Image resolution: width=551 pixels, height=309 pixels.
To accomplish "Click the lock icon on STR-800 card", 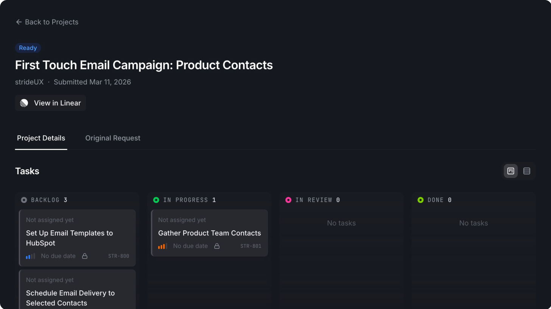I will click(x=85, y=256).
